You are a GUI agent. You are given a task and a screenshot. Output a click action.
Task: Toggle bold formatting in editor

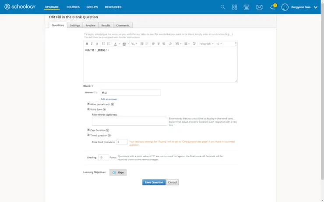point(87,44)
